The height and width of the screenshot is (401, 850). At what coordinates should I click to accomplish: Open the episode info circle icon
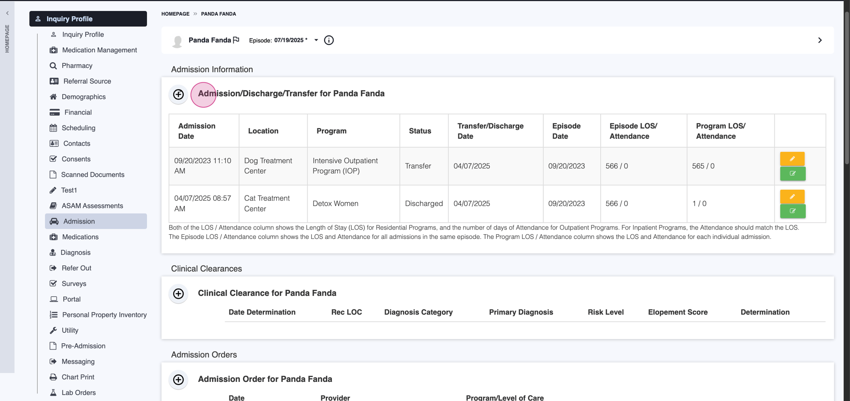[x=329, y=40]
